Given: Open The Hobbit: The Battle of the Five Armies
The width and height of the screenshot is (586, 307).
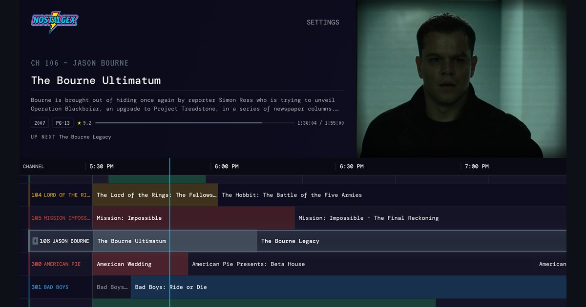Looking at the screenshot, I should click(392, 195).
